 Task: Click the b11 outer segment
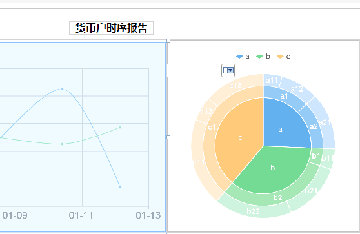(x=328, y=159)
